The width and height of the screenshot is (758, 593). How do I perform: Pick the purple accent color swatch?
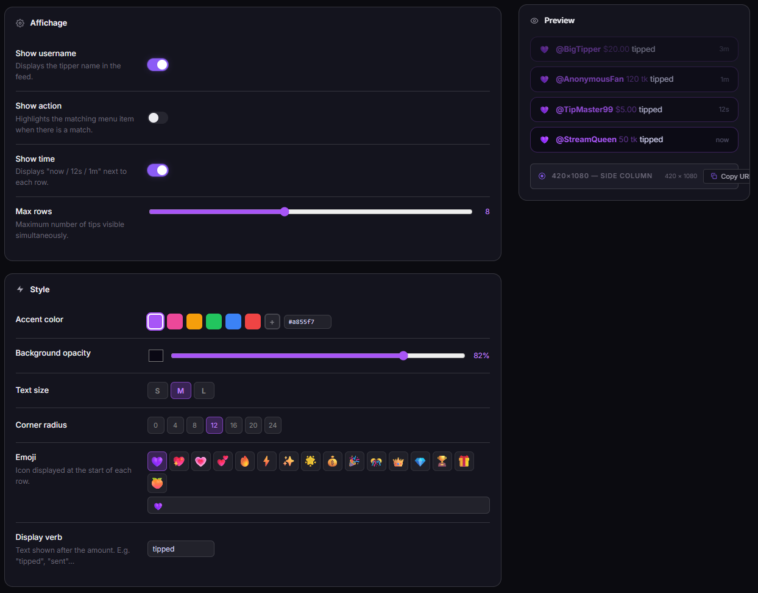coord(155,322)
